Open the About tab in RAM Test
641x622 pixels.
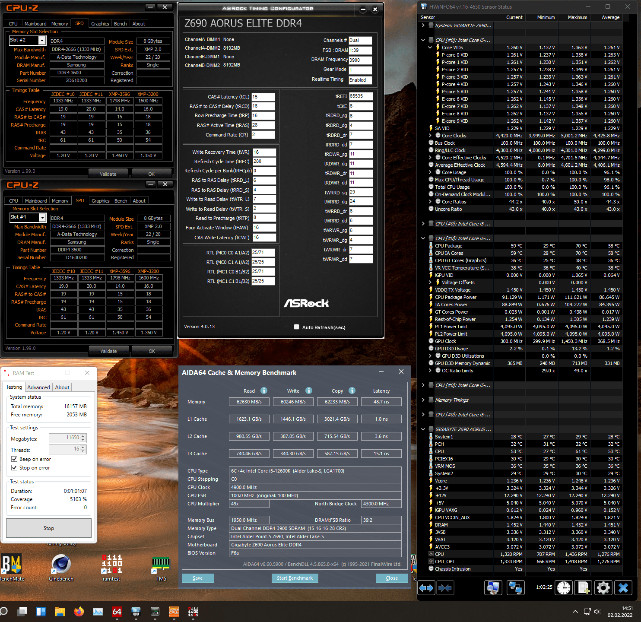[x=62, y=387]
